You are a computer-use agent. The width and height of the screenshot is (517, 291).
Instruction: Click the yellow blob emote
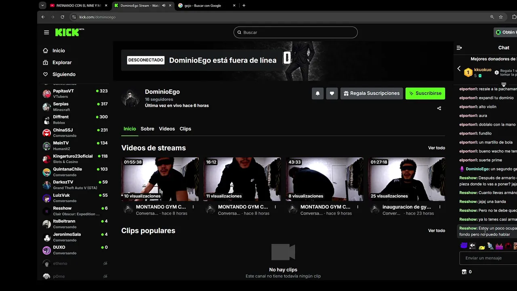point(481,247)
